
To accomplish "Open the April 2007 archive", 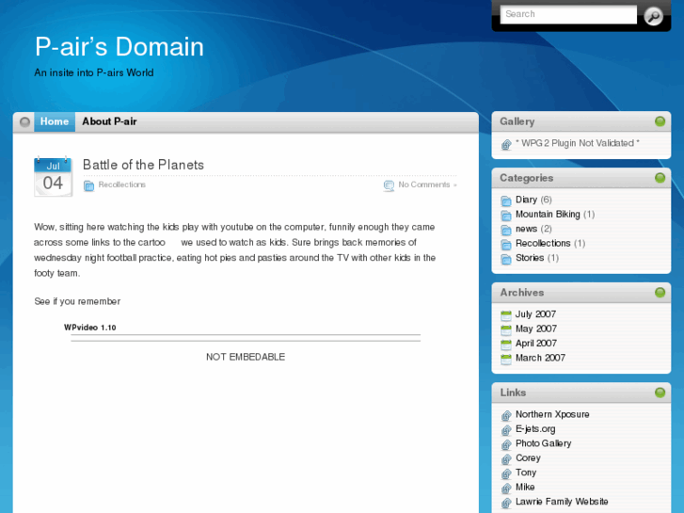I will [536, 344].
